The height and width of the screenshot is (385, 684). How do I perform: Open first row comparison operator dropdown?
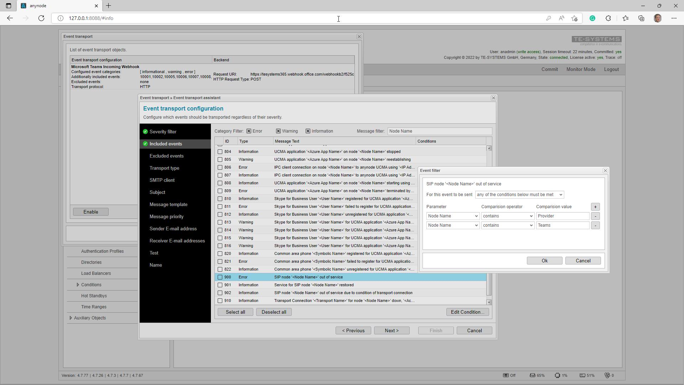click(x=507, y=216)
